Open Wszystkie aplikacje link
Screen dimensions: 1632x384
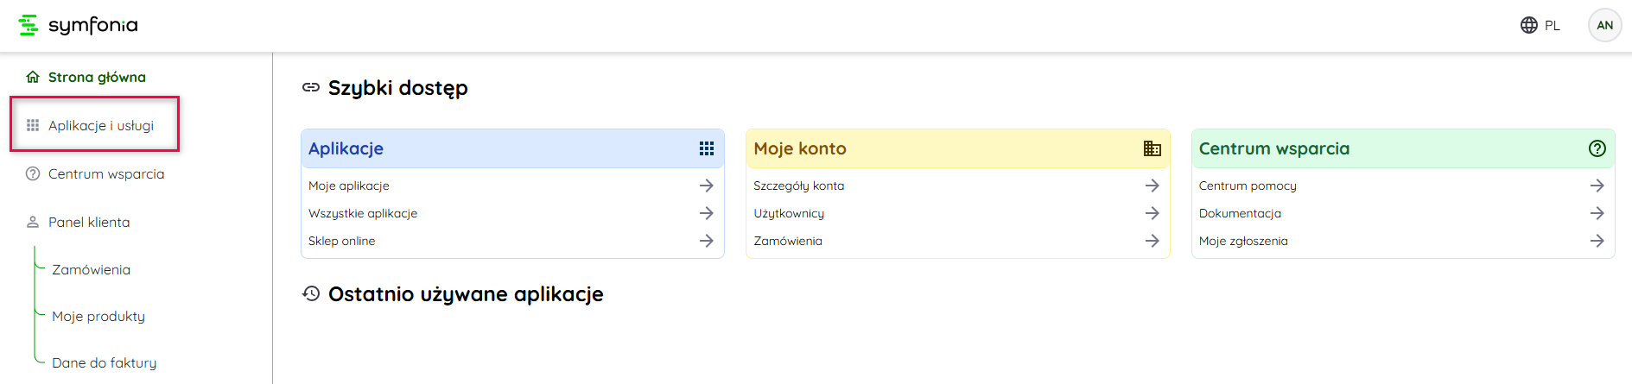pyautogui.click(x=363, y=213)
